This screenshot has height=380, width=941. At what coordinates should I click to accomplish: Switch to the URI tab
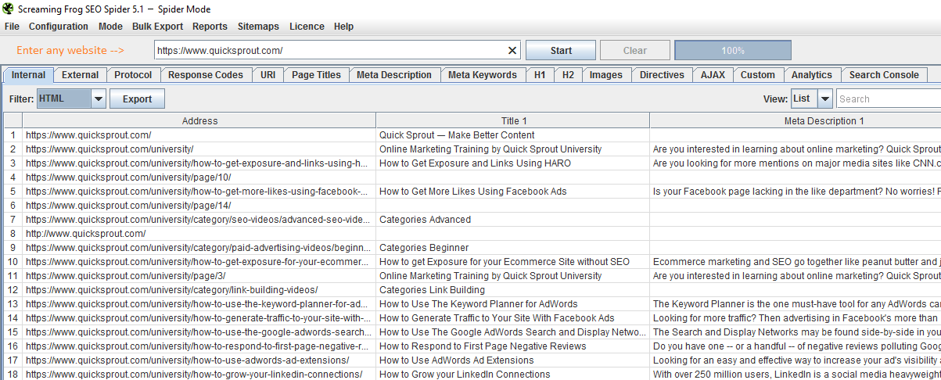(268, 75)
